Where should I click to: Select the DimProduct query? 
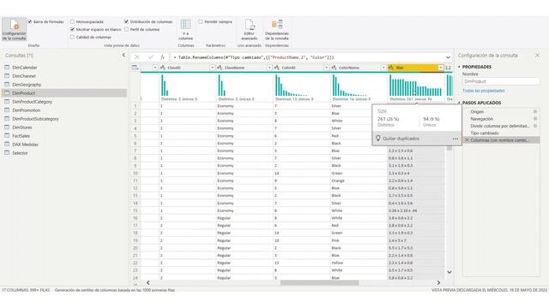[63, 93]
